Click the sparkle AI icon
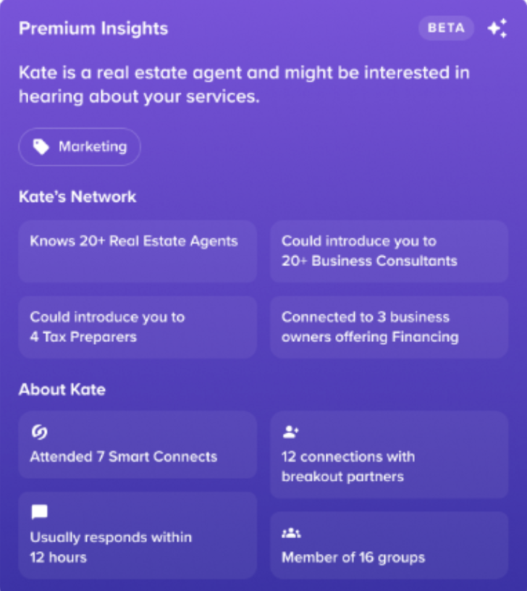 [497, 29]
